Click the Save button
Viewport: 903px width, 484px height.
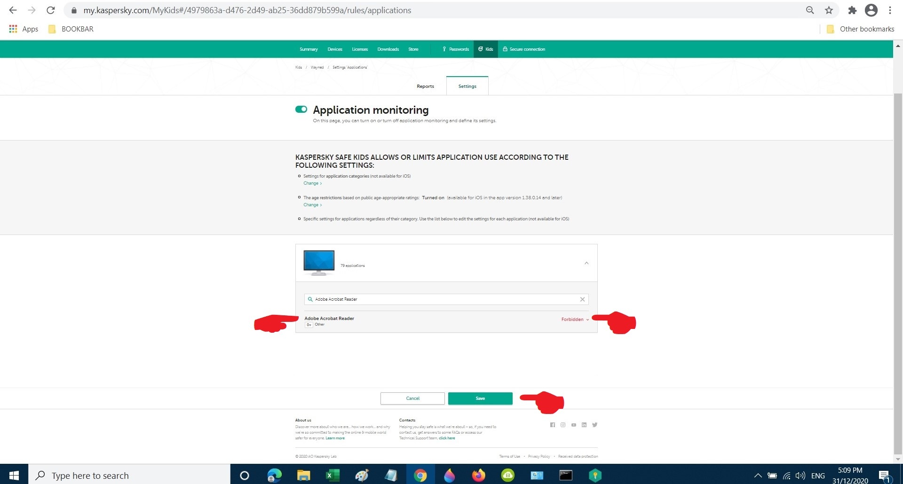480,398
